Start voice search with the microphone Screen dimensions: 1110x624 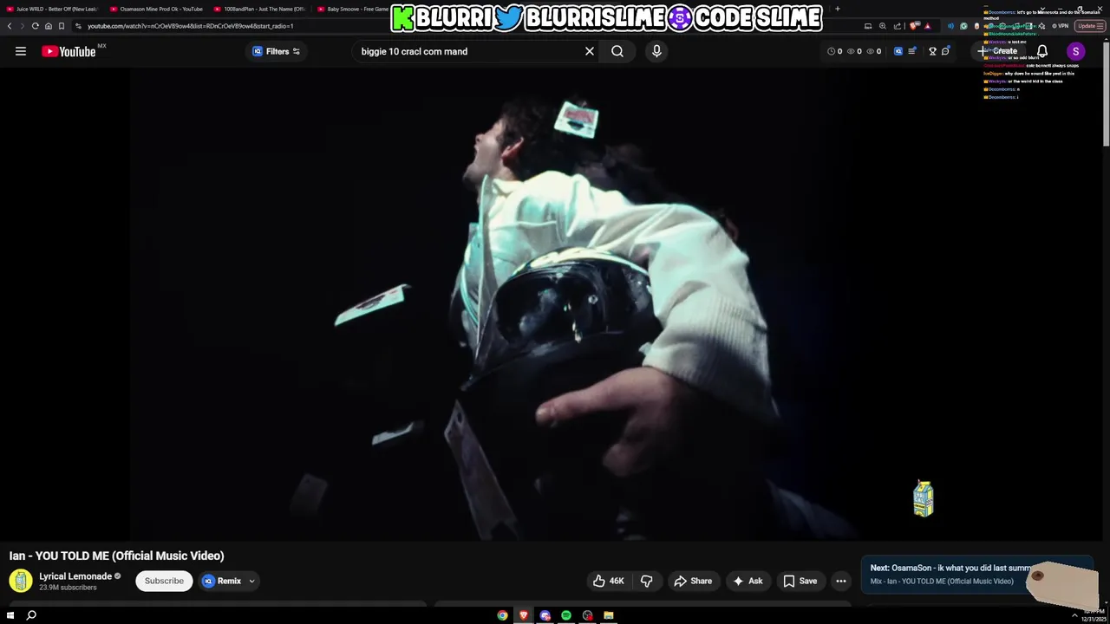click(656, 51)
